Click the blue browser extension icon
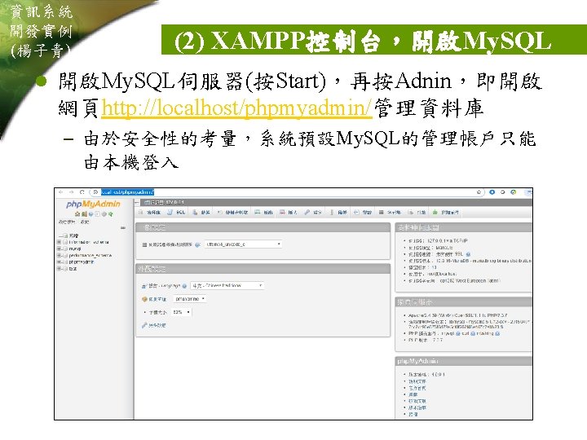The width and height of the screenshot is (587, 440). click(492, 192)
